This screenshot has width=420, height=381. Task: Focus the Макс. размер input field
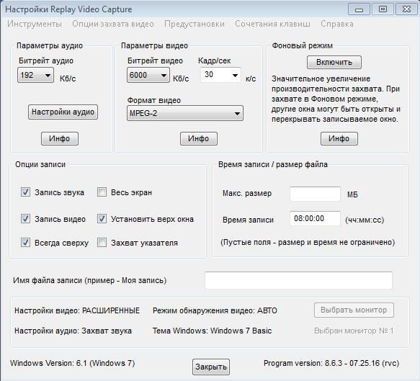tap(315, 194)
